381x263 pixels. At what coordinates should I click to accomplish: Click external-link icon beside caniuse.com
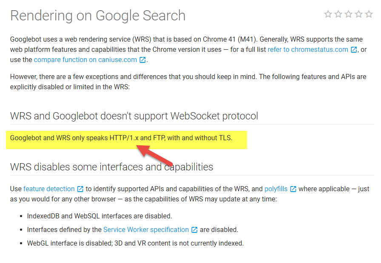point(142,60)
